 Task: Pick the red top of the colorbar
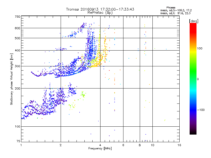tap(193, 24)
